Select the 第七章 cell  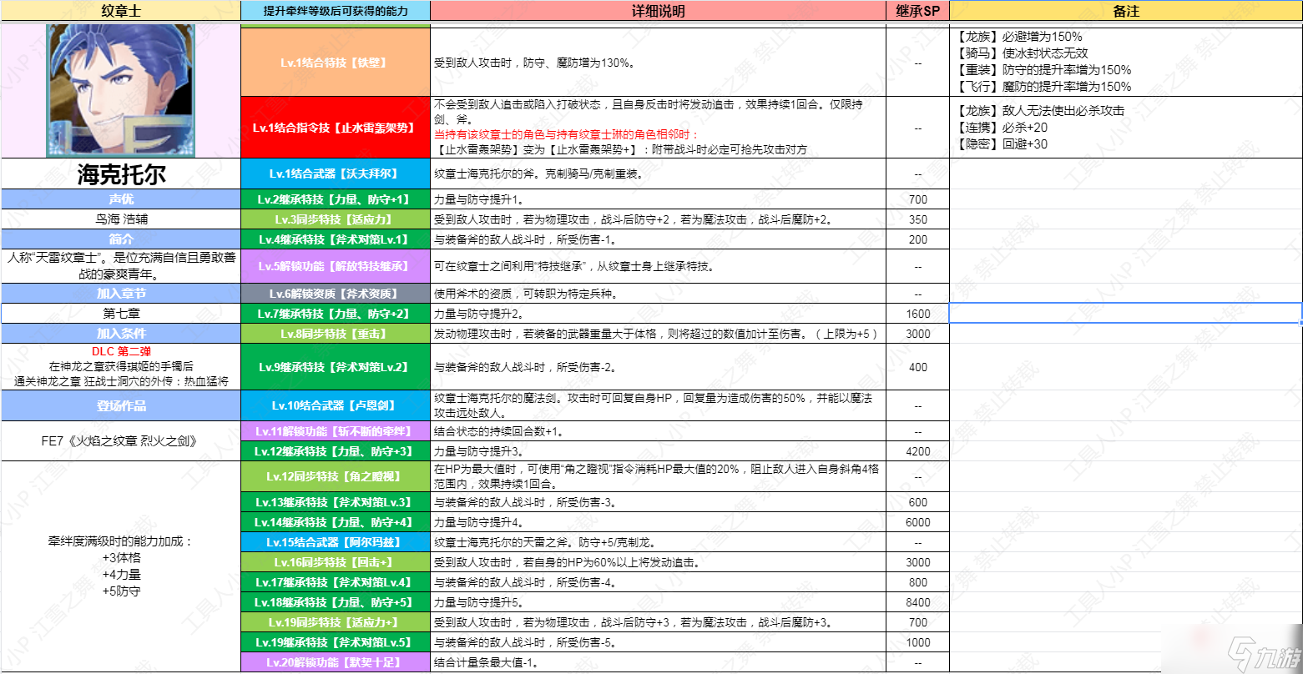coord(121,314)
